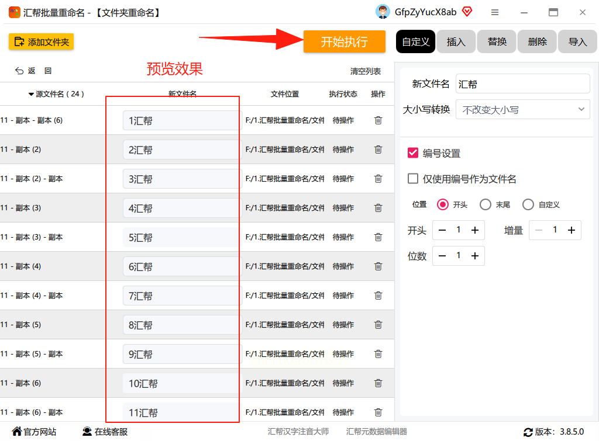599x441 pixels.
Task: Click the refresh version icon
Action: [x=528, y=432]
